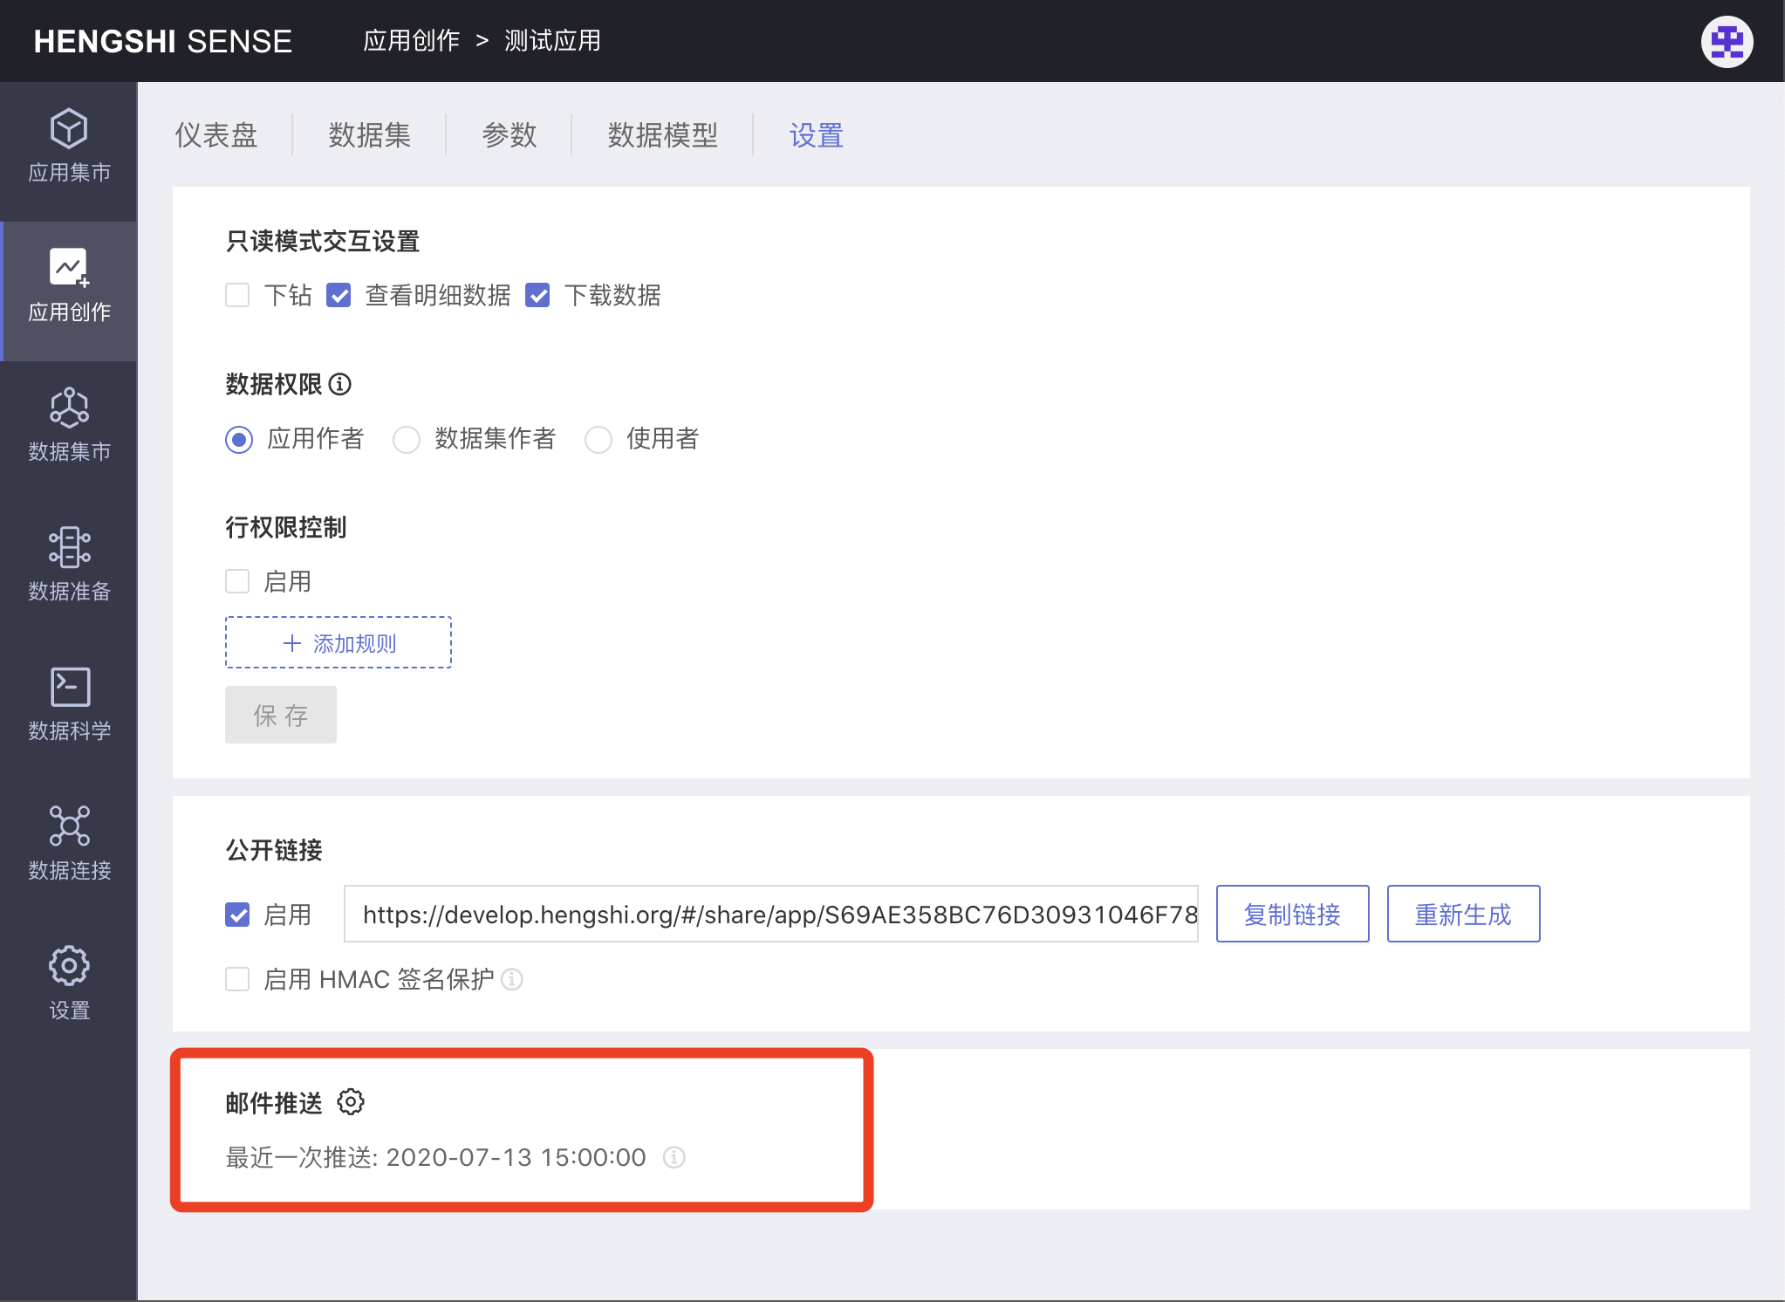Image resolution: width=1785 pixels, height=1302 pixels.
Task: Select the 设置 tab at top
Action: [x=817, y=135]
